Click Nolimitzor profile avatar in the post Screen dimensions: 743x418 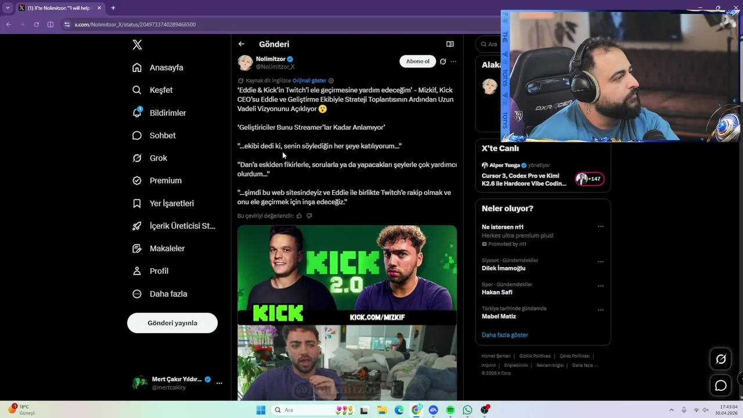pos(245,63)
